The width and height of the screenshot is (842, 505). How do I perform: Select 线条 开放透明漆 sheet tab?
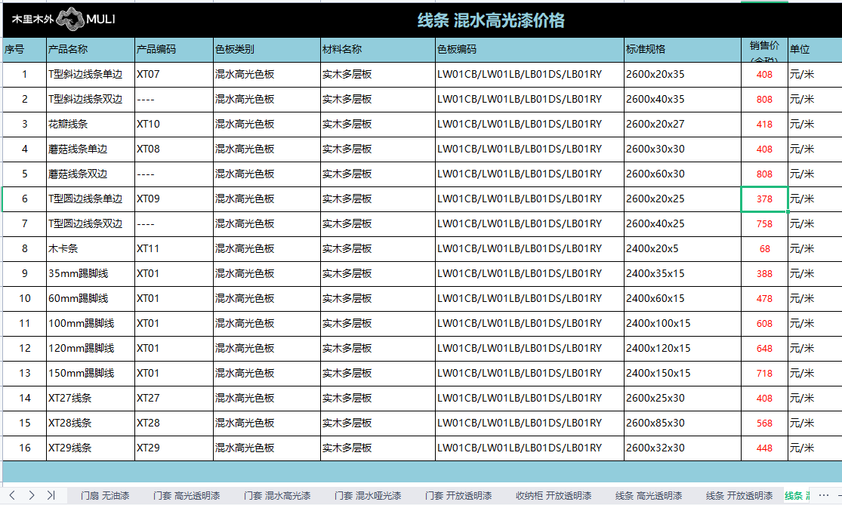(x=739, y=496)
